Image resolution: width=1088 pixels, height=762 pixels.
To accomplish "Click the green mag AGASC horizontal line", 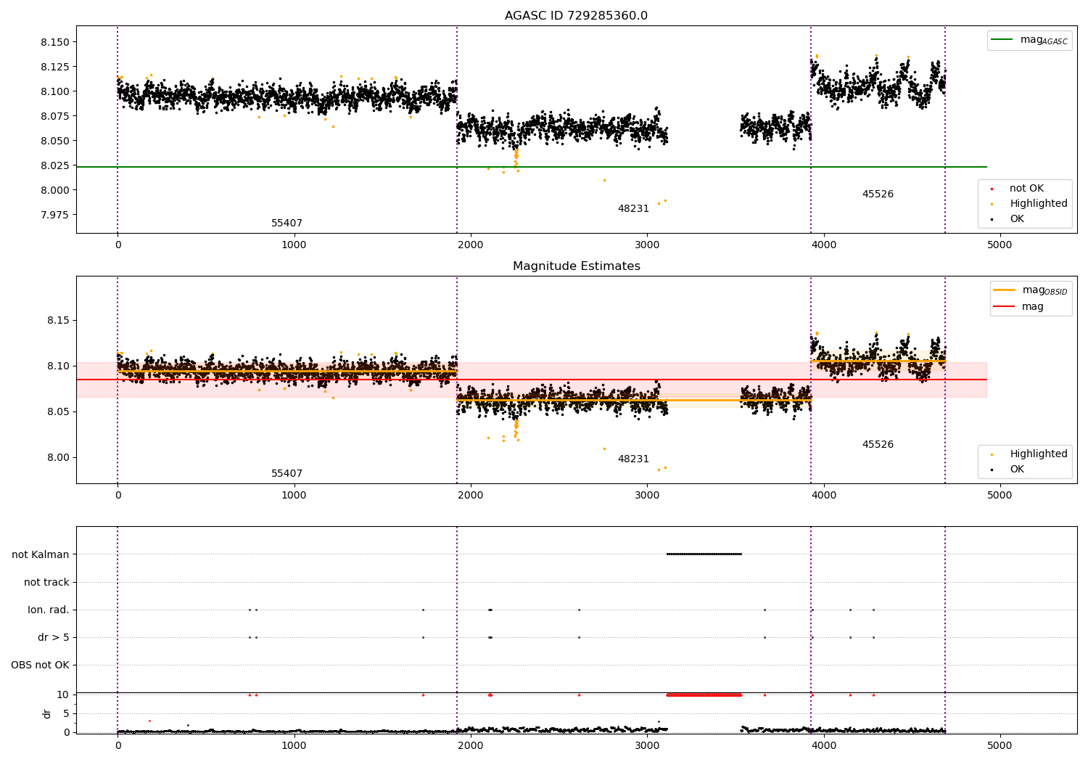I will pyautogui.click(x=532, y=167).
